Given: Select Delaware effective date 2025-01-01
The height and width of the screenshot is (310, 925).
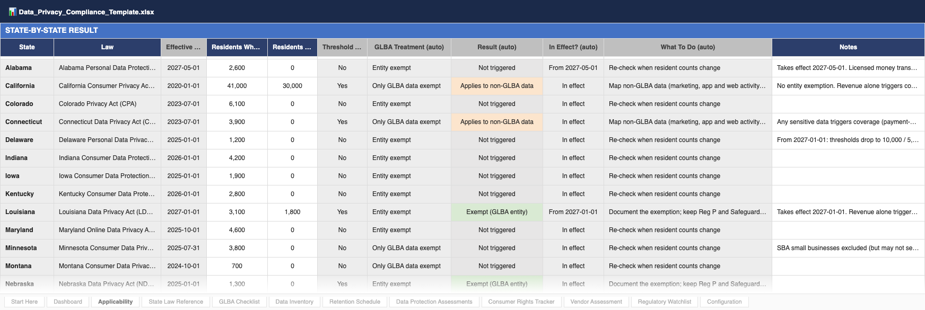Looking at the screenshot, I should (184, 140).
